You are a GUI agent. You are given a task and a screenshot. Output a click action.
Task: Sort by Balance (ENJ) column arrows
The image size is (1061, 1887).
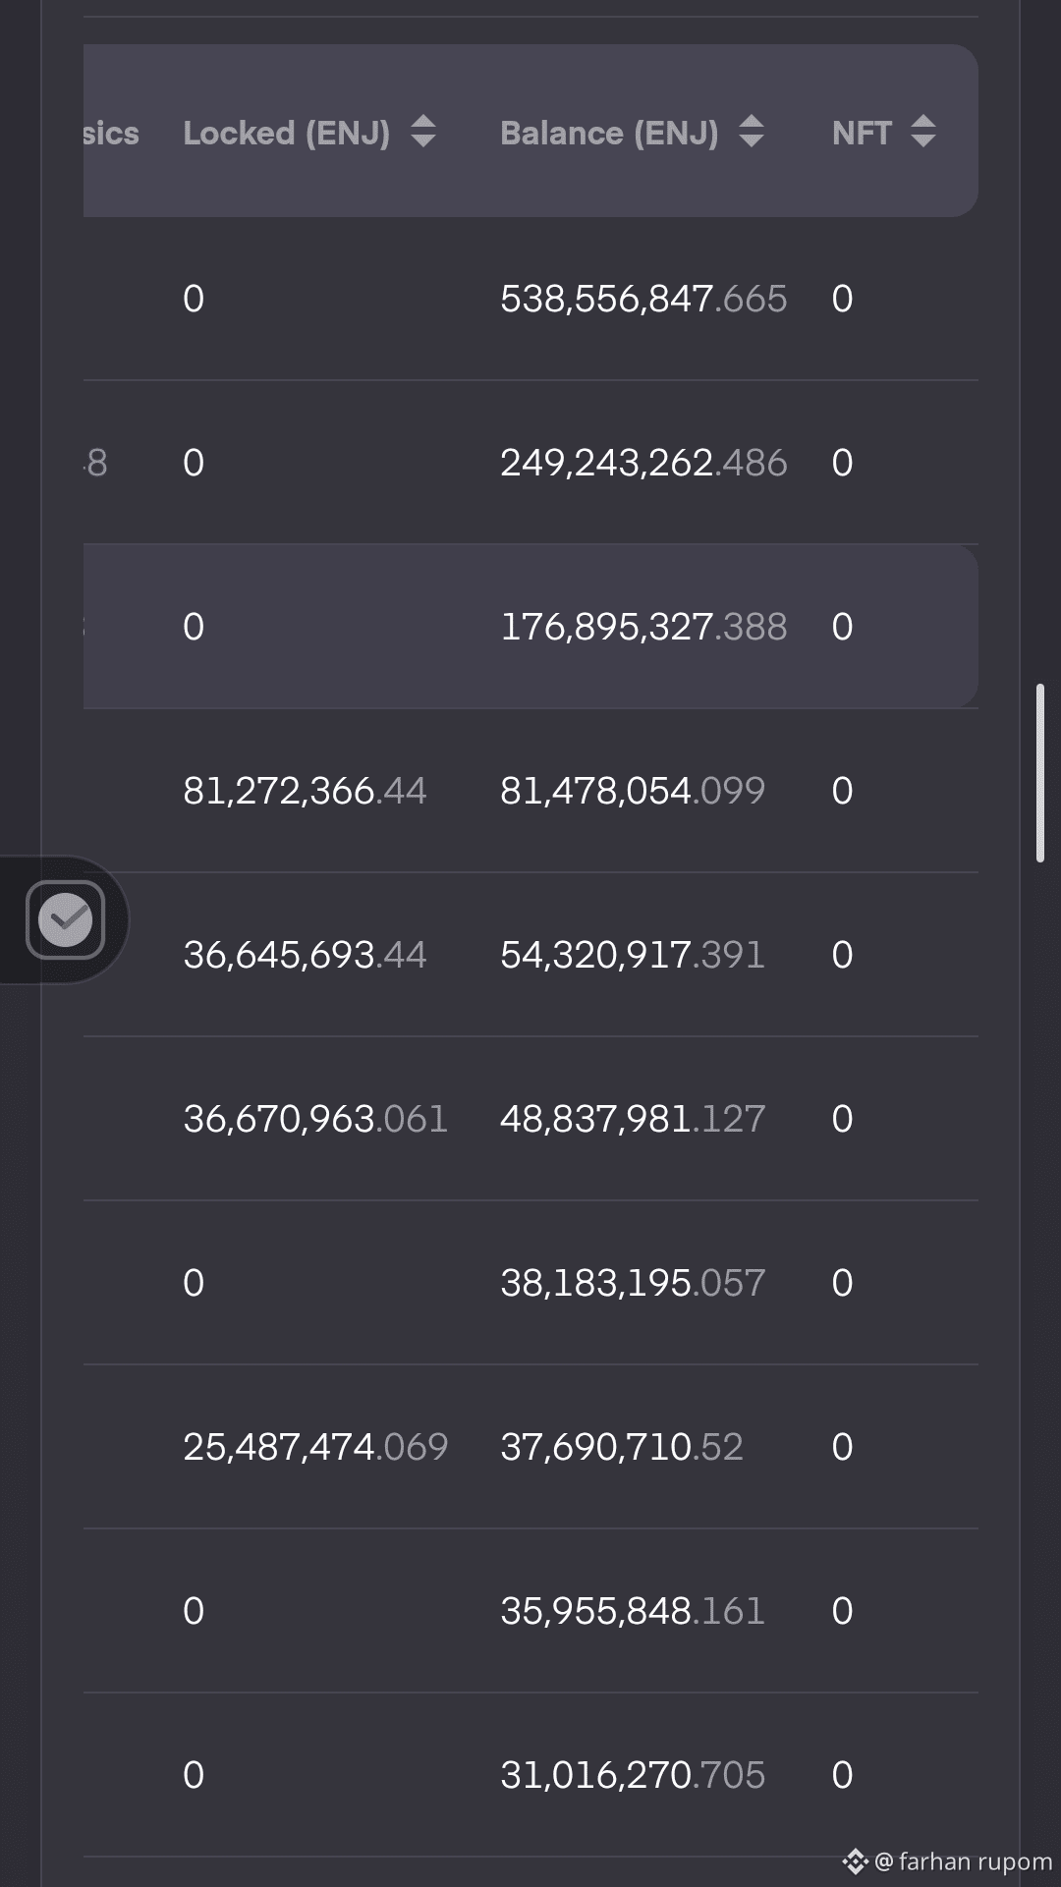pyautogui.click(x=752, y=132)
